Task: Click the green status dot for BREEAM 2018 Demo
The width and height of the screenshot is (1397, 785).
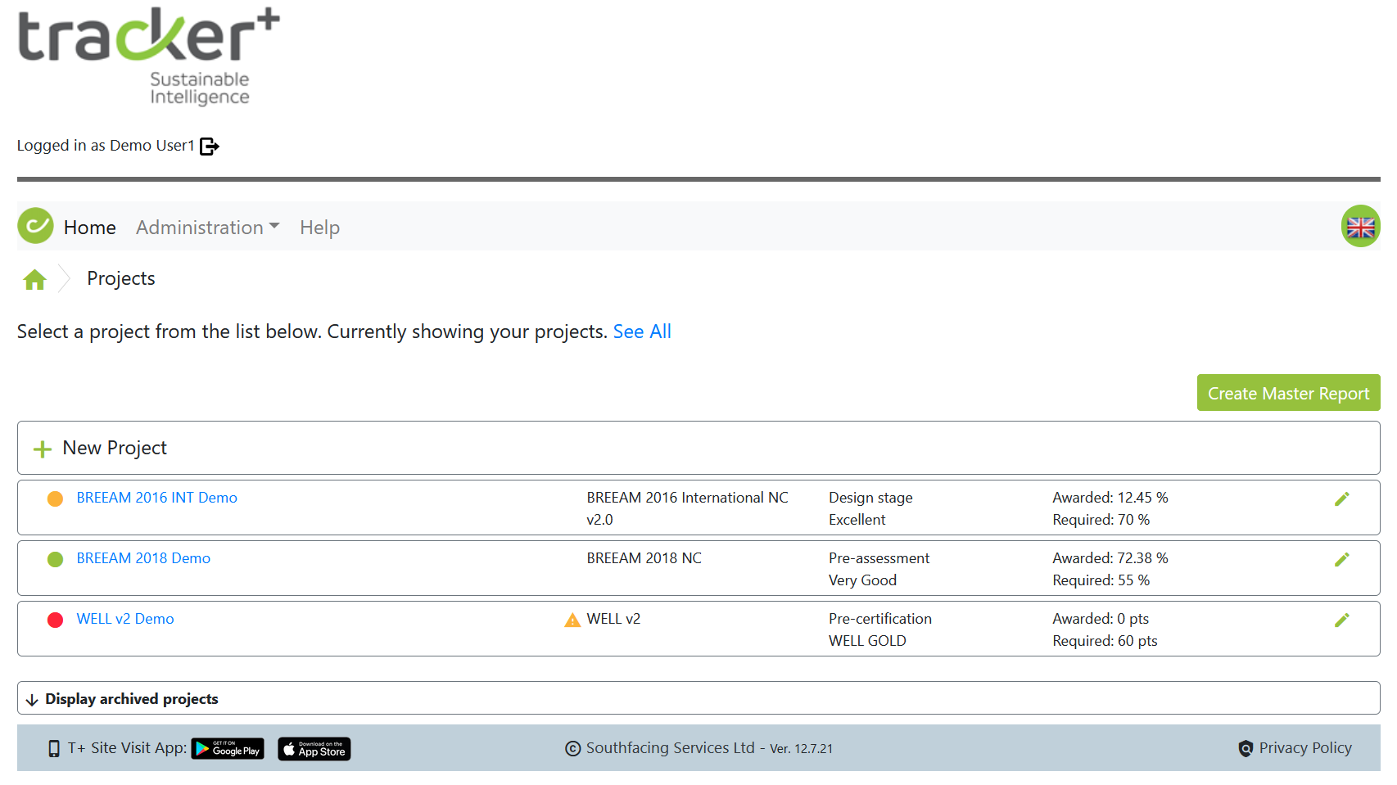Action: point(55,559)
